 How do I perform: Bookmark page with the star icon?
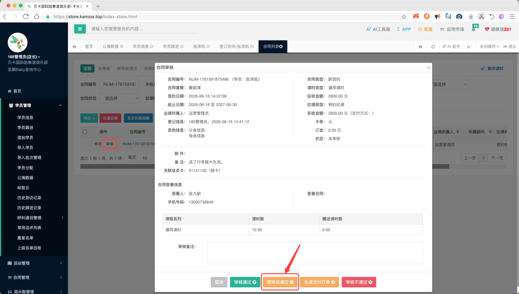click(x=404, y=17)
